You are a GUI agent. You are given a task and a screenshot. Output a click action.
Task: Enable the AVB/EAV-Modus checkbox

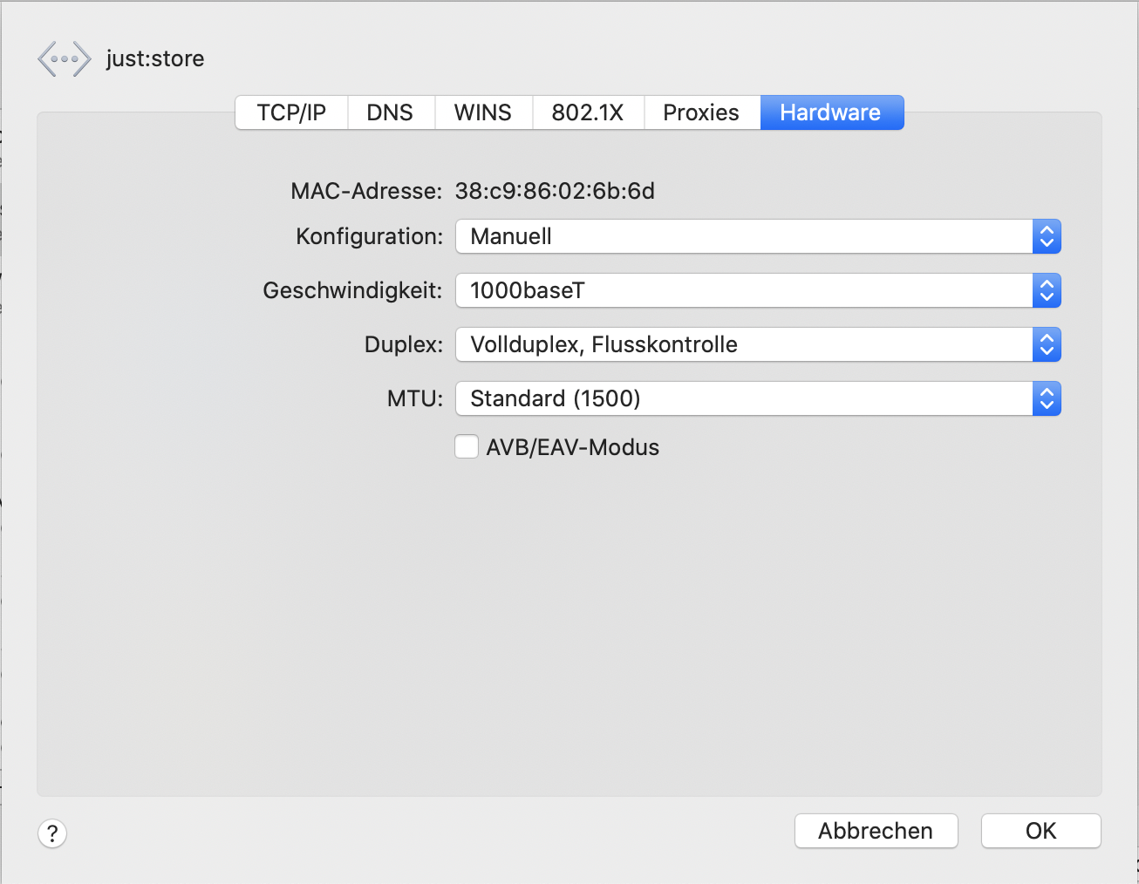click(467, 447)
